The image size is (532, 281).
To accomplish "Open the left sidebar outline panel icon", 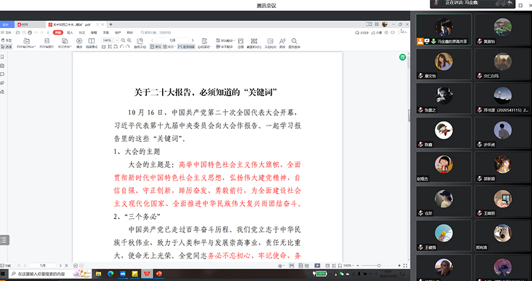I will 4,240.
